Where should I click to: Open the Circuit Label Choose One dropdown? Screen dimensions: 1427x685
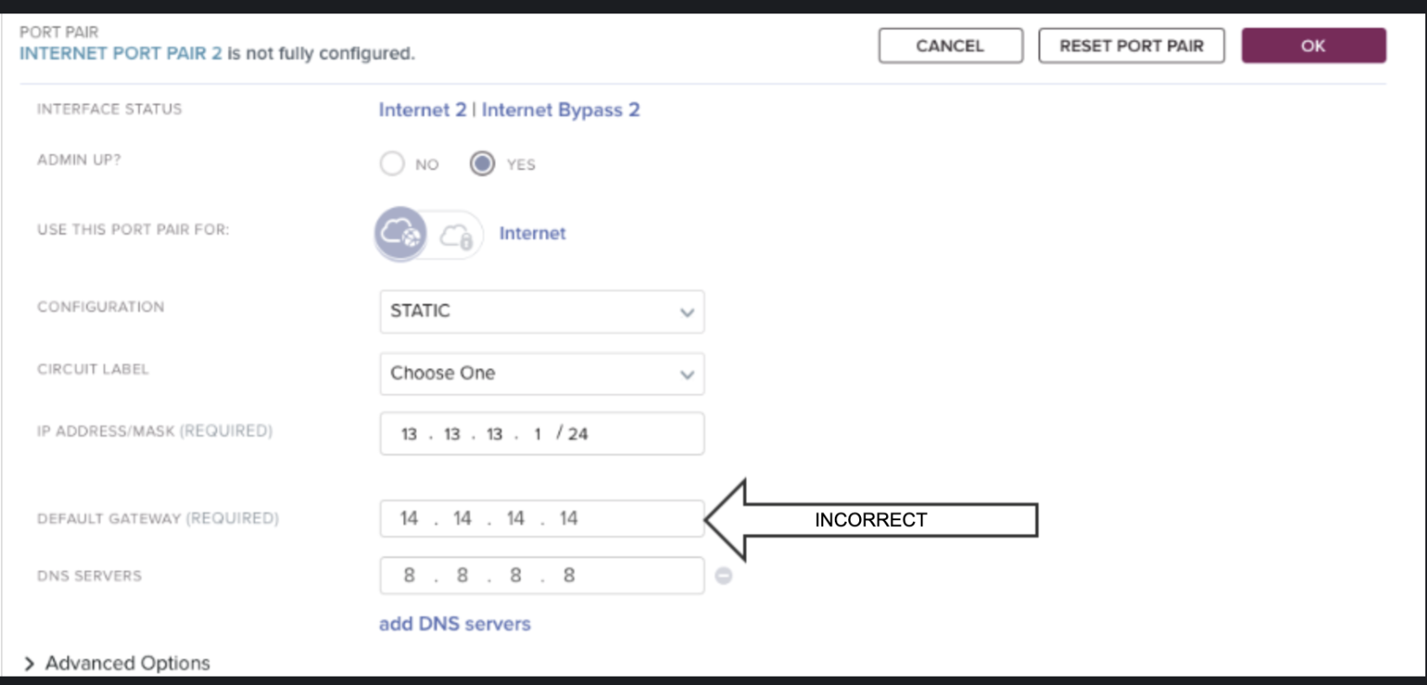[542, 374]
